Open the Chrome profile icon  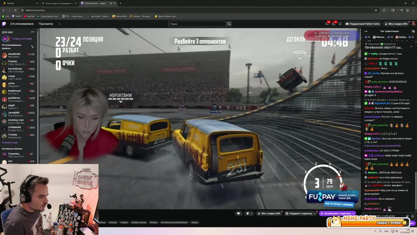(x=408, y=10)
